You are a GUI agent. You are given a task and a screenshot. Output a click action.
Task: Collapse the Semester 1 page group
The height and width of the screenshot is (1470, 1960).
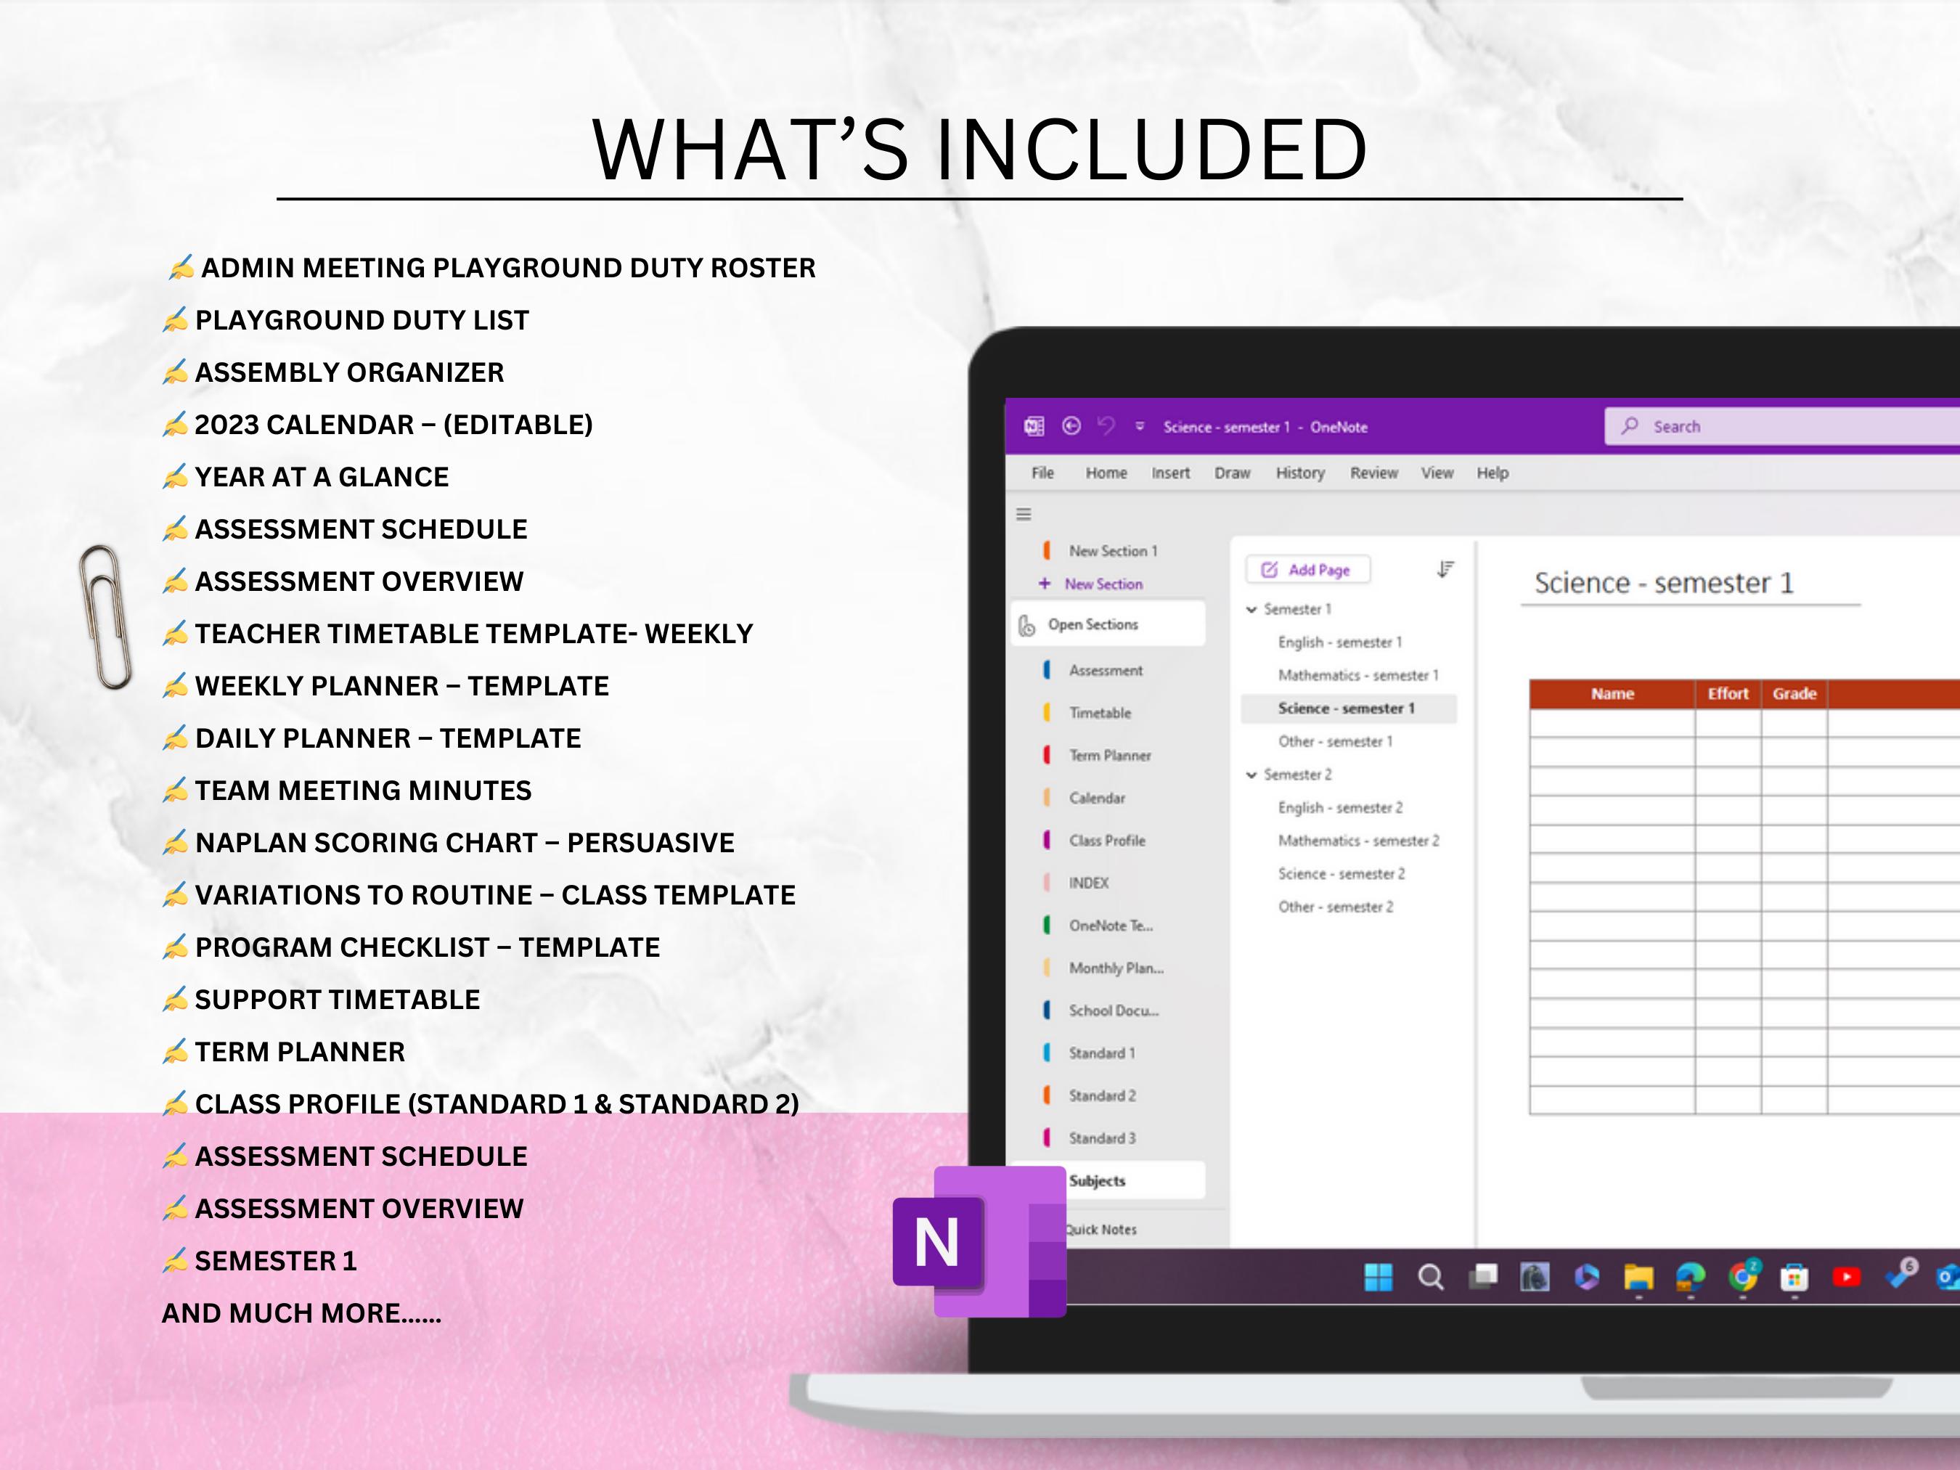tap(1252, 609)
